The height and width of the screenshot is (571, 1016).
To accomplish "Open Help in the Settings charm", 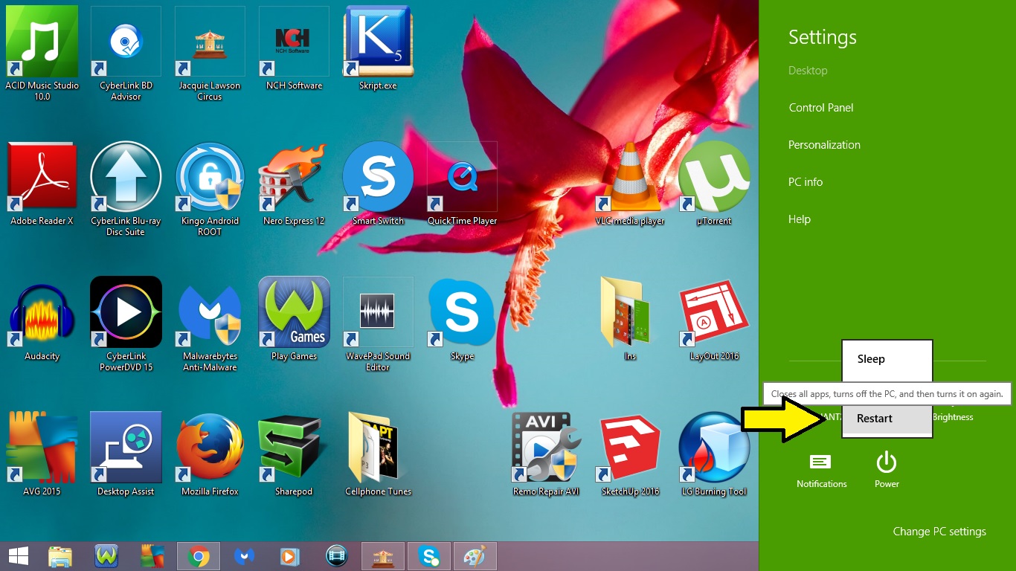I will [x=800, y=219].
